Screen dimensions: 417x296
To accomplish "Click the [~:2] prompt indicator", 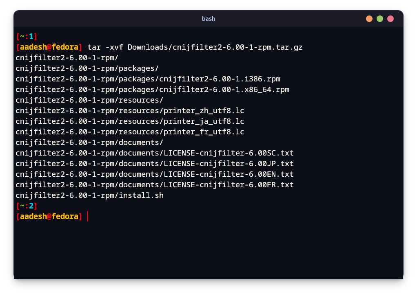I will (27, 206).
